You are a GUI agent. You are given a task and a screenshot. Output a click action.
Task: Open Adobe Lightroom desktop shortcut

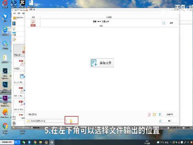coord(5,73)
